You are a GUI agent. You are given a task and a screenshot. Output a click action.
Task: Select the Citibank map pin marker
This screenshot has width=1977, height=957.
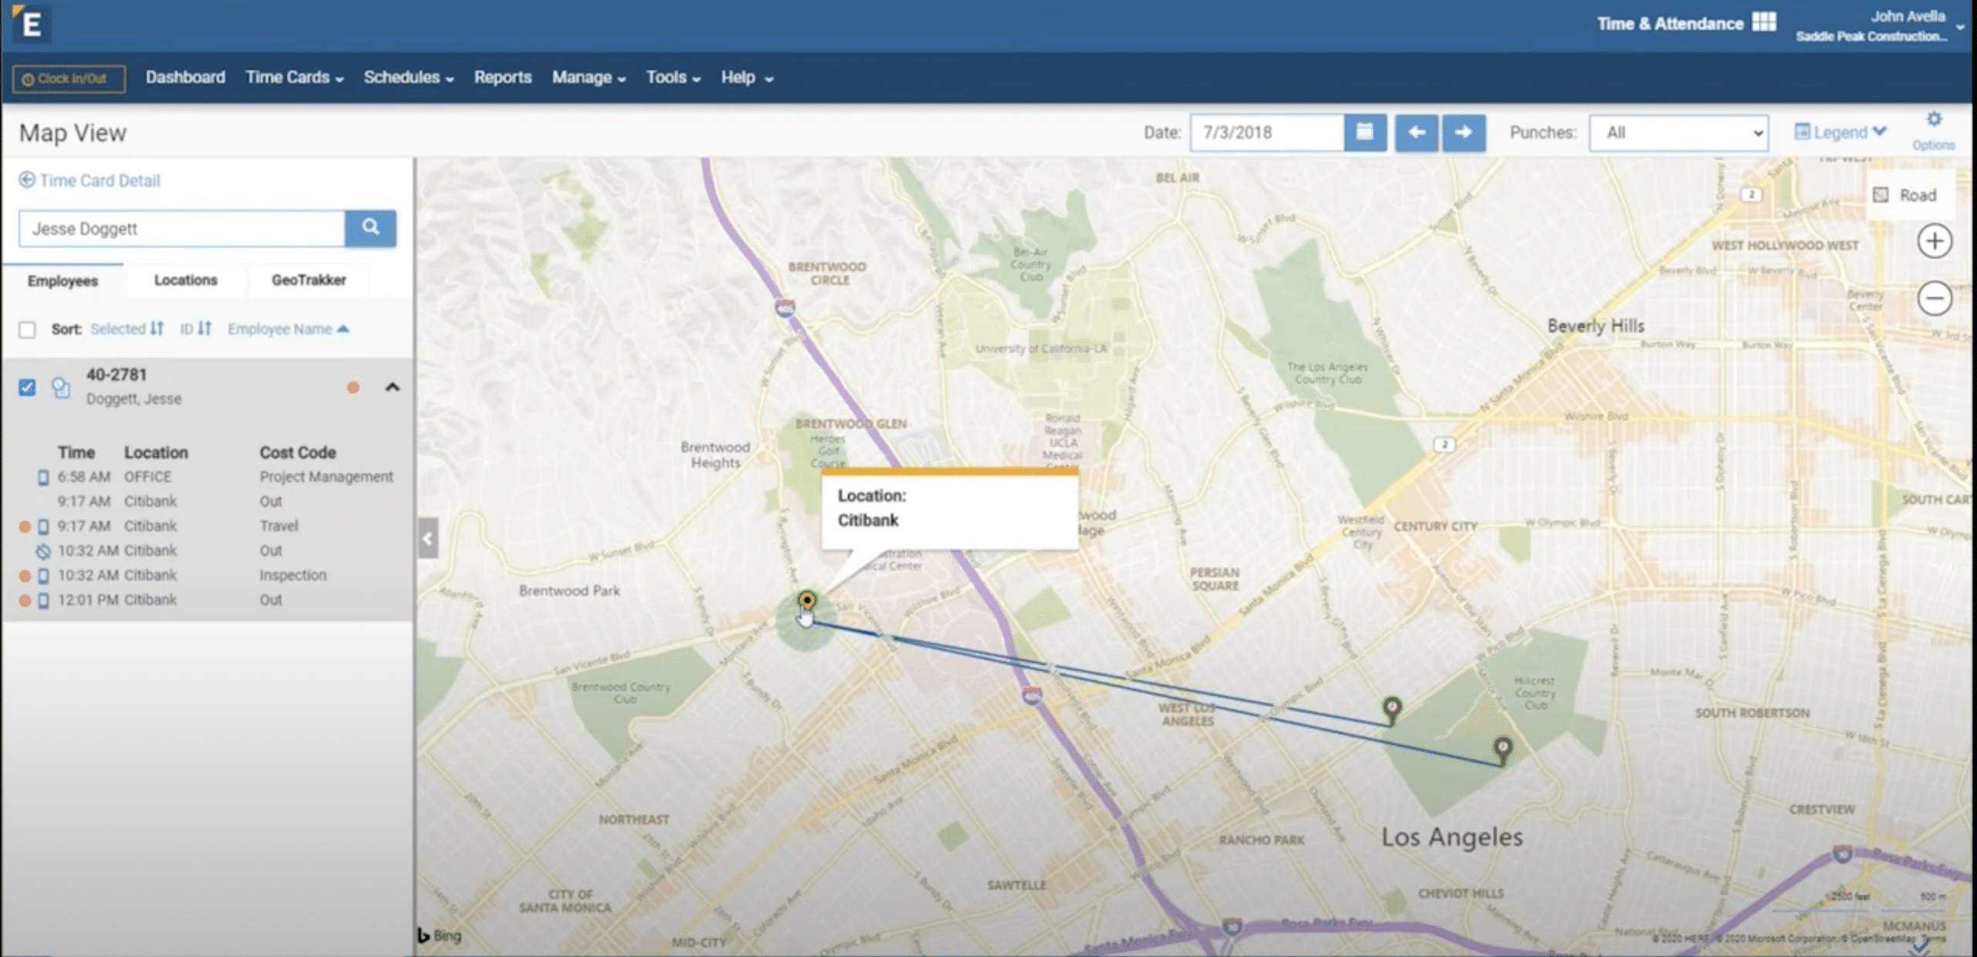(806, 602)
